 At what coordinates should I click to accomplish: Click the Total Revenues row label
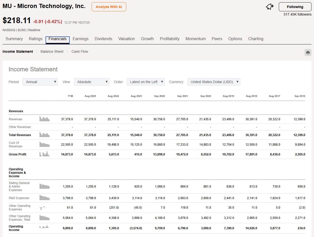pos(20,135)
